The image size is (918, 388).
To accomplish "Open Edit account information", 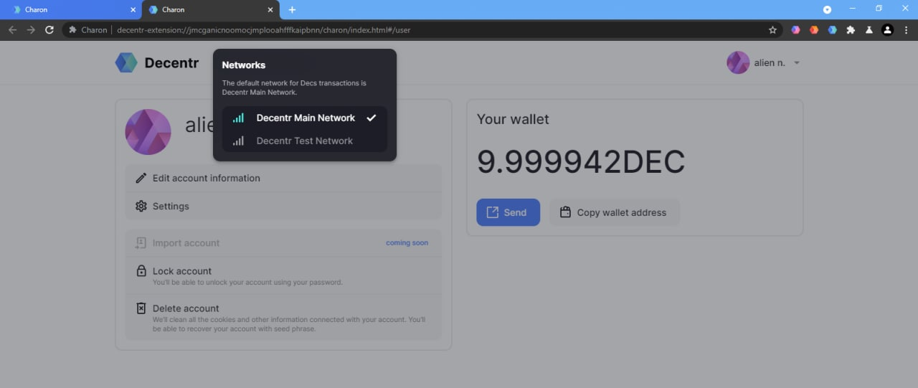I will click(x=283, y=178).
